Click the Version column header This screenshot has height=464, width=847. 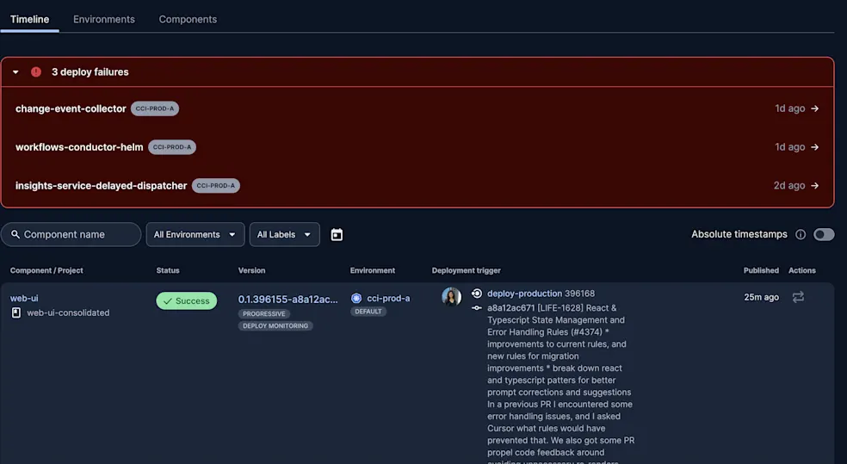click(251, 270)
